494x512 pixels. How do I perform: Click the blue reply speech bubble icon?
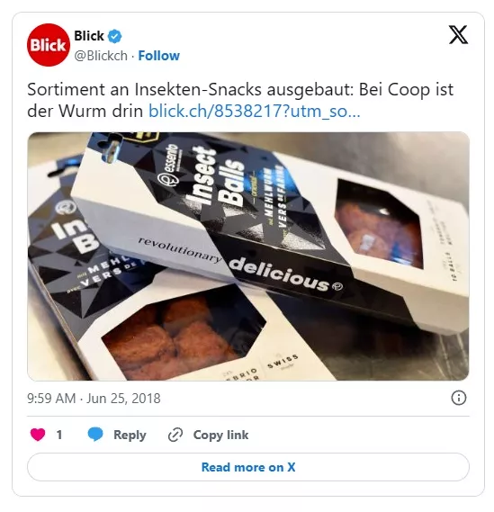click(95, 435)
